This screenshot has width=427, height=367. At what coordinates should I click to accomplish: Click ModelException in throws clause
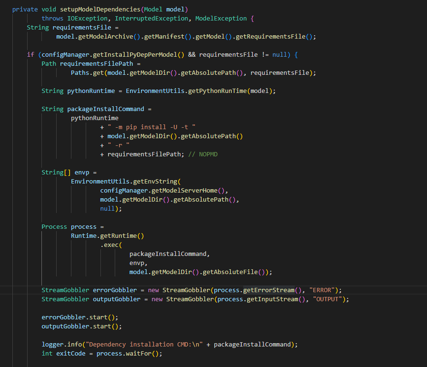(x=221, y=19)
